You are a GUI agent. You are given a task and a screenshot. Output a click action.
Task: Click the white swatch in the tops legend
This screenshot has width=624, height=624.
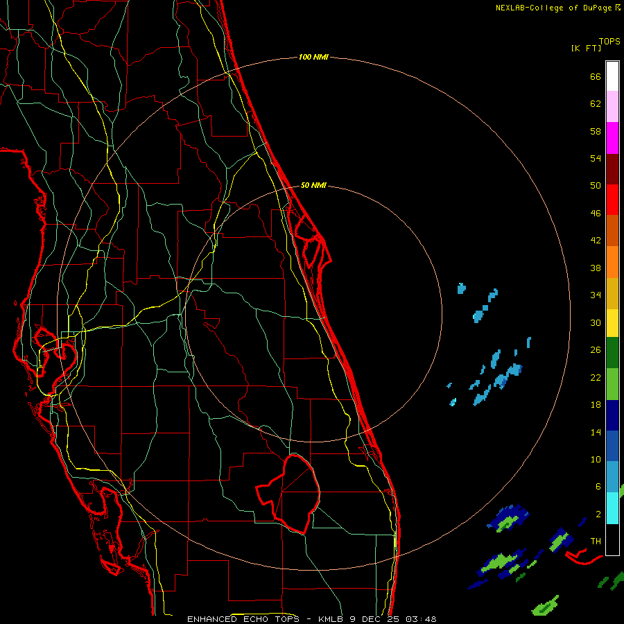(612, 76)
